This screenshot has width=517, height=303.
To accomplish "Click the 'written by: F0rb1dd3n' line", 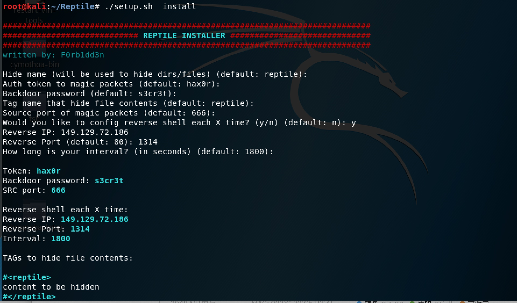I will (53, 55).
